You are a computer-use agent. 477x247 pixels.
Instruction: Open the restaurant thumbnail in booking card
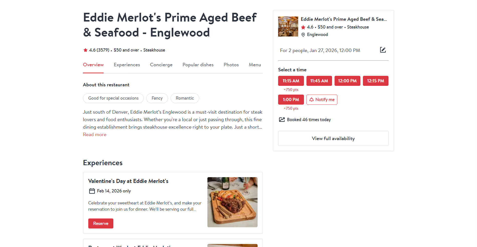click(x=288, y=27)
